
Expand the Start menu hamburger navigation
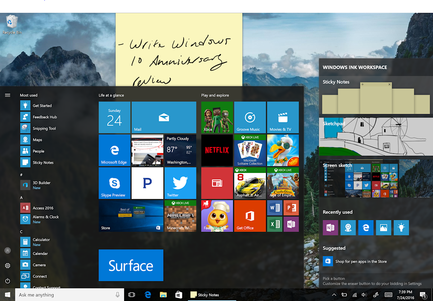[8, 95]
